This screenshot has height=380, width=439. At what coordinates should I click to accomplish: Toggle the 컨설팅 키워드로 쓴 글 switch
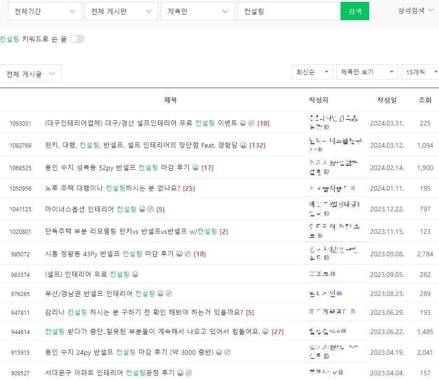77,39
